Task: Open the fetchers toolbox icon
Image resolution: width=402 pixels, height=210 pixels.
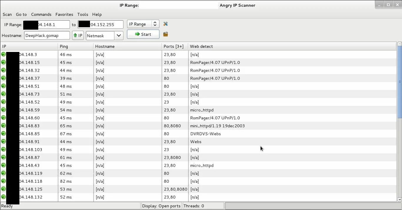Action: point(165,34)
